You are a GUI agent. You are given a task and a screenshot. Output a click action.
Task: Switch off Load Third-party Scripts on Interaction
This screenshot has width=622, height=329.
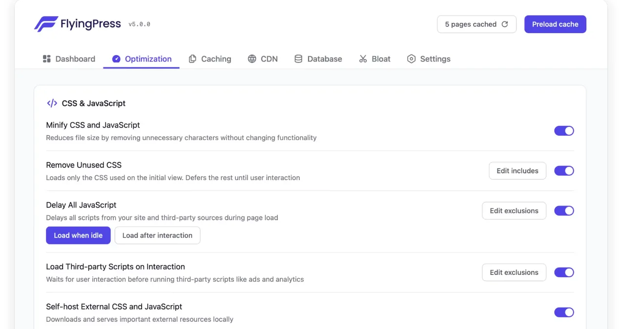[564, 272]
